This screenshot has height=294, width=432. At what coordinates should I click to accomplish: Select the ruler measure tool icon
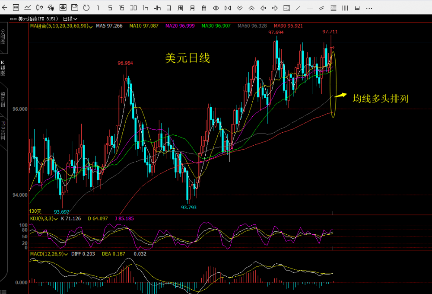coord(357,8)
